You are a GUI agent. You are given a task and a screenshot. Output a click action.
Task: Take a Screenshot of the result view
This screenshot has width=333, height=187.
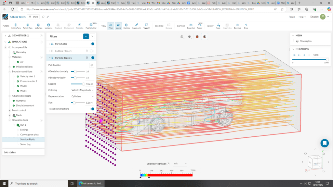[x=191, y=25]
